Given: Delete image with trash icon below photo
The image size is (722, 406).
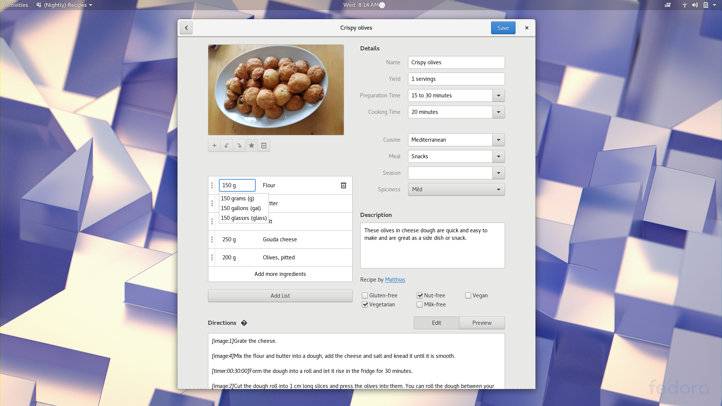Looking at the screenshot, I should pyautogui.click(x=264, y=145).
